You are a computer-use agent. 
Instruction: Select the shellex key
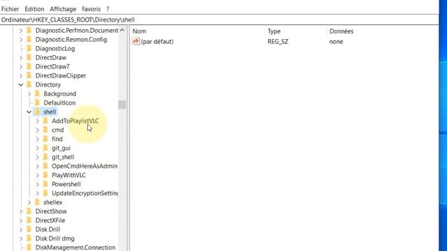click(x=53, y=202)
